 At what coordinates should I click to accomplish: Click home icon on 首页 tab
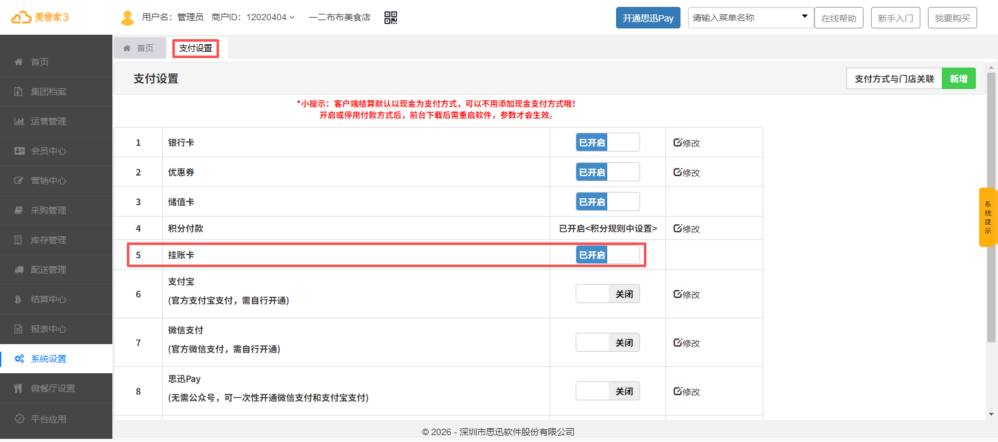point(127,48)
